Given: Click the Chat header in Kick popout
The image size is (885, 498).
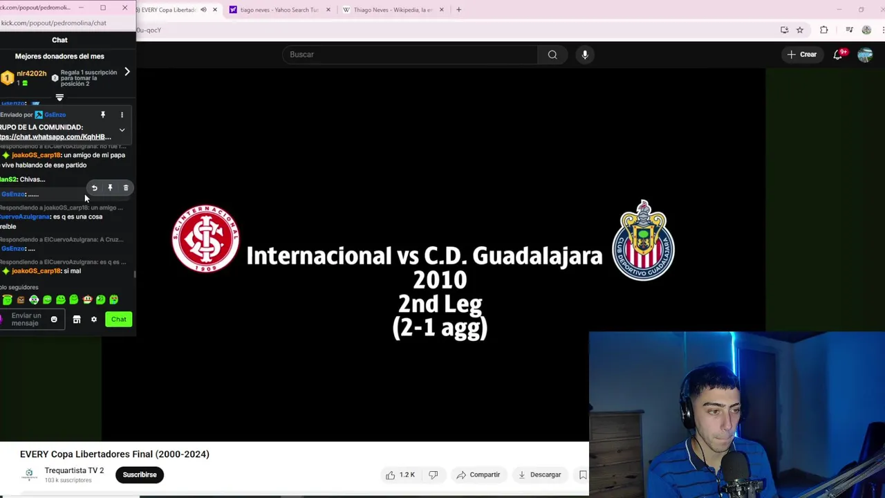Looking at the screenshot, I should point(59,40).
